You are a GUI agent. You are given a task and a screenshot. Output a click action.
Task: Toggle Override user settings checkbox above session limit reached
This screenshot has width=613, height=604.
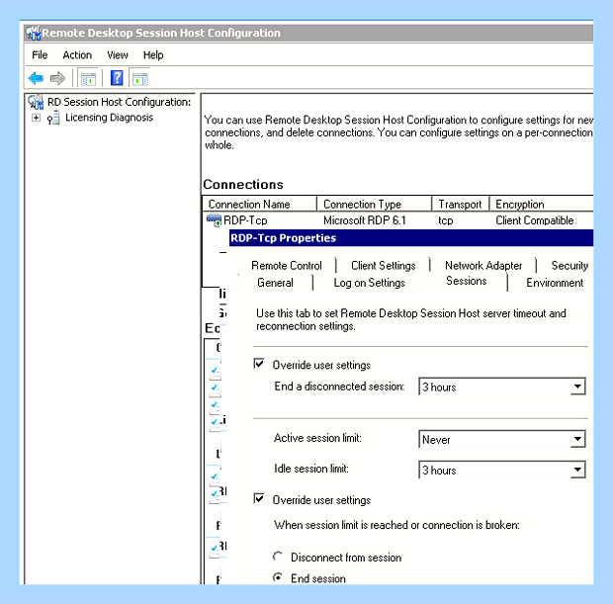259,499
